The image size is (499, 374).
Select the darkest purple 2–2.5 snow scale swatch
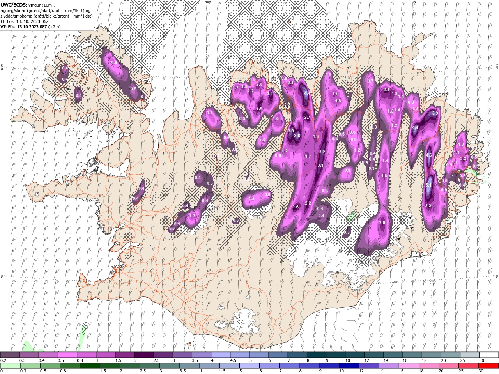pos(143,355)
